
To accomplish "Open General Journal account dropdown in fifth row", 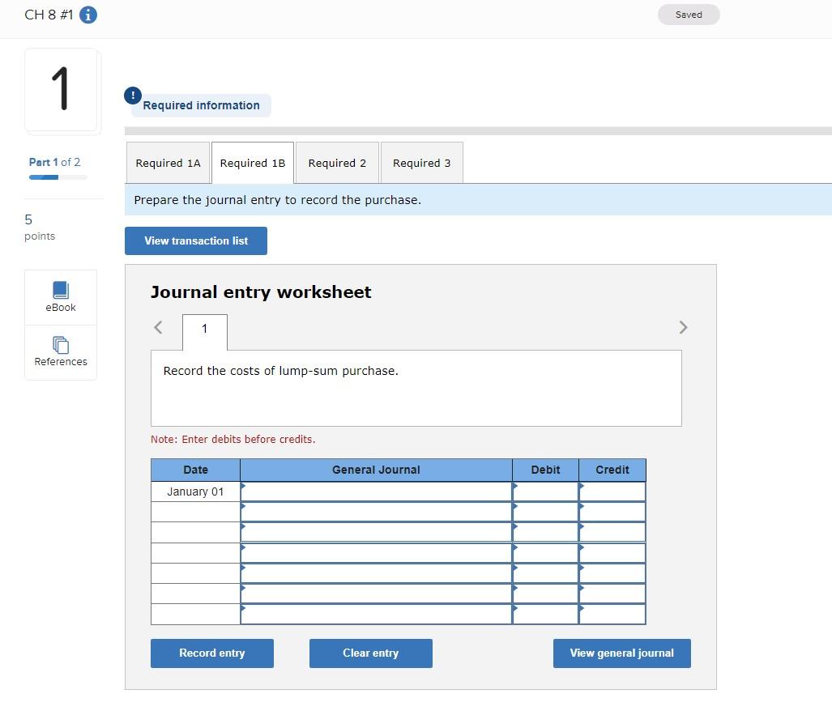I will 376,573.
